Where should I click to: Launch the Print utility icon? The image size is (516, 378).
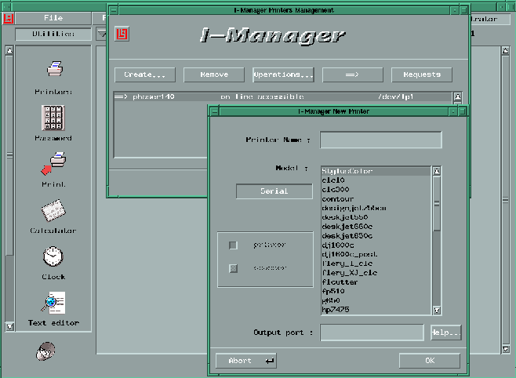[53, 165]
